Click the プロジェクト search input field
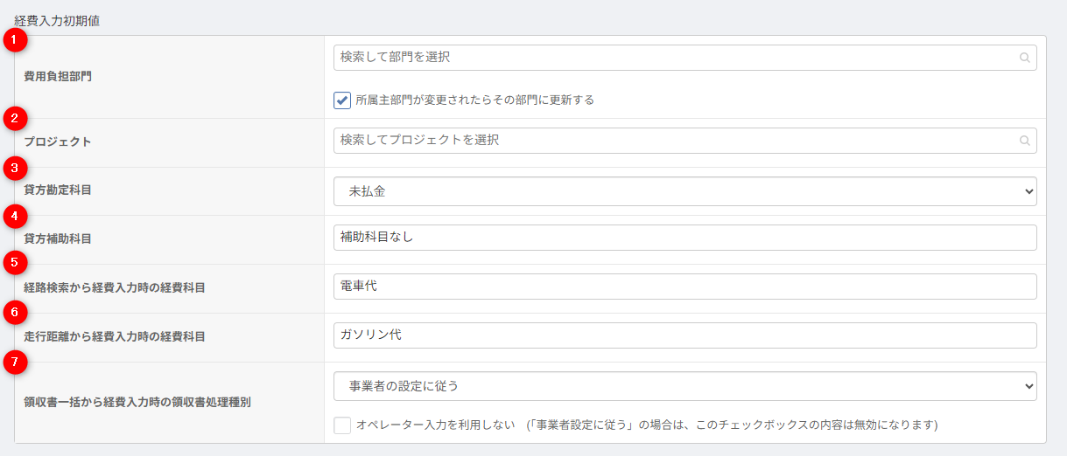 click(674, 141)
